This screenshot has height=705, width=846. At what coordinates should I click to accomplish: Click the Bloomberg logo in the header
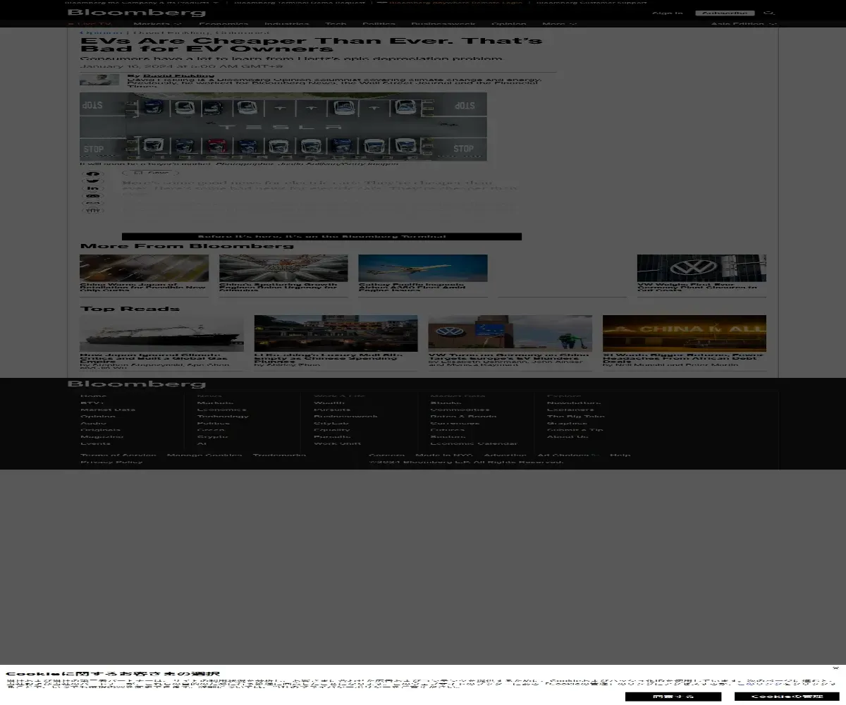click(x=137, y=13)
